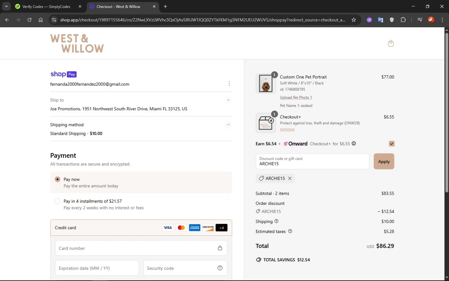The image size is (449, 281).
Task: Click the ARCHIE15 order discount line
Action: tap(325, 211)
